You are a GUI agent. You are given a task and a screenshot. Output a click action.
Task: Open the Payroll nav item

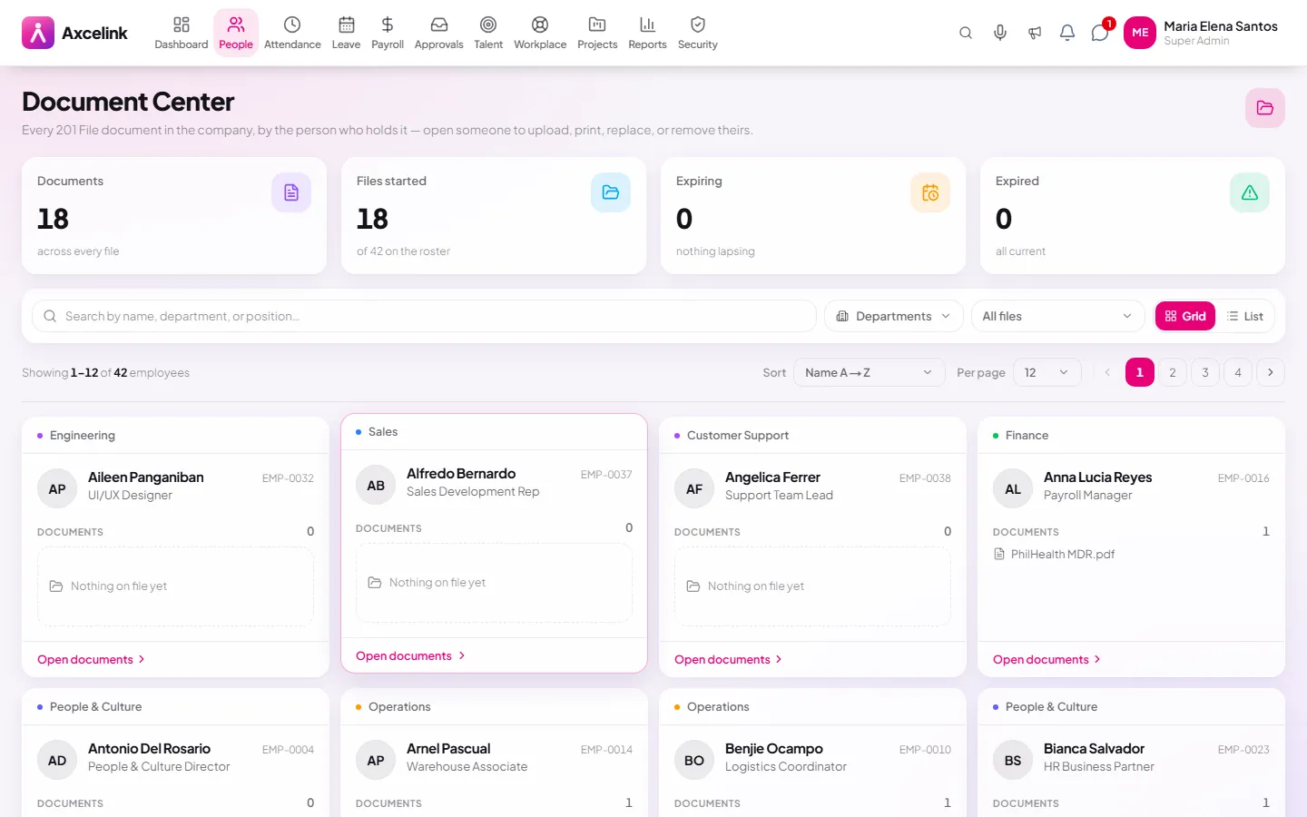tap(388, 33)
